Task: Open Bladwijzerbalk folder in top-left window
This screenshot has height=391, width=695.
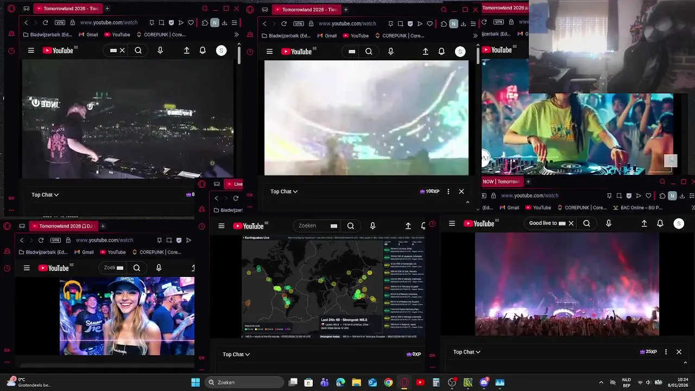Action: click(48, 35)
